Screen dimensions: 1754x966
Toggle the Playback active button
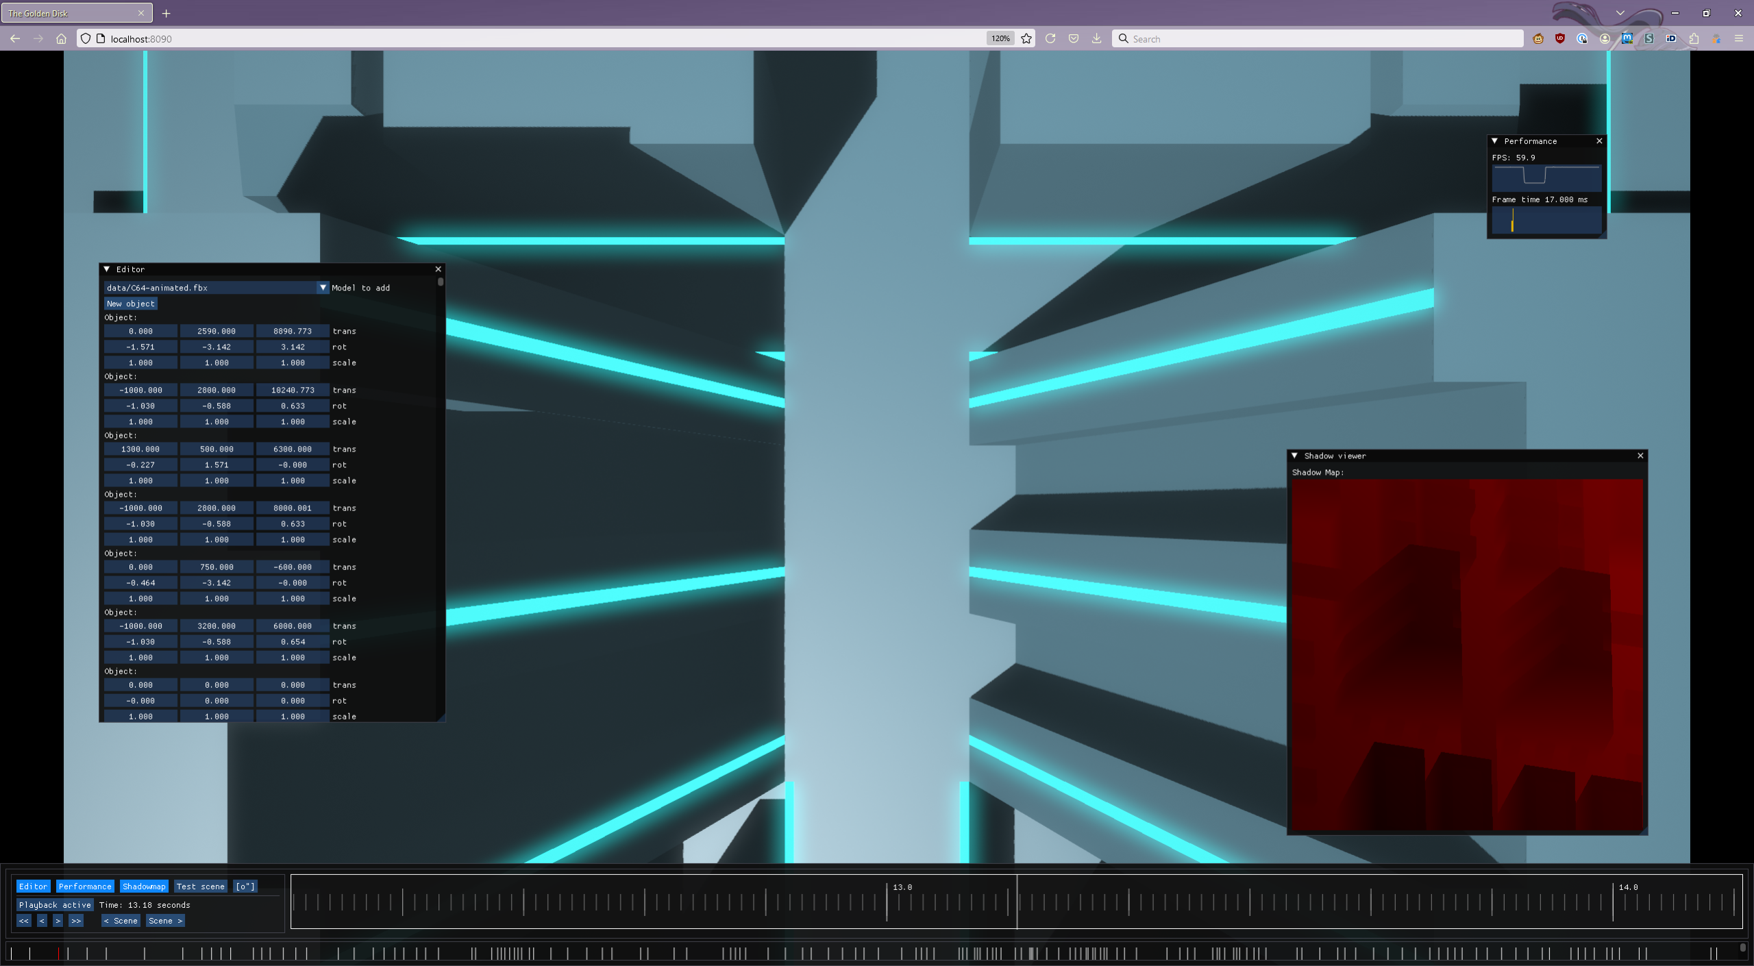click(55, 905)
